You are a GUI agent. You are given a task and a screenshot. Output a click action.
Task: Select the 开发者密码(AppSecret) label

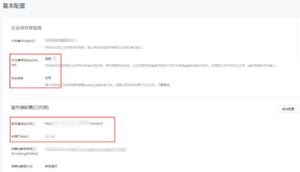(x=25, y=62)
